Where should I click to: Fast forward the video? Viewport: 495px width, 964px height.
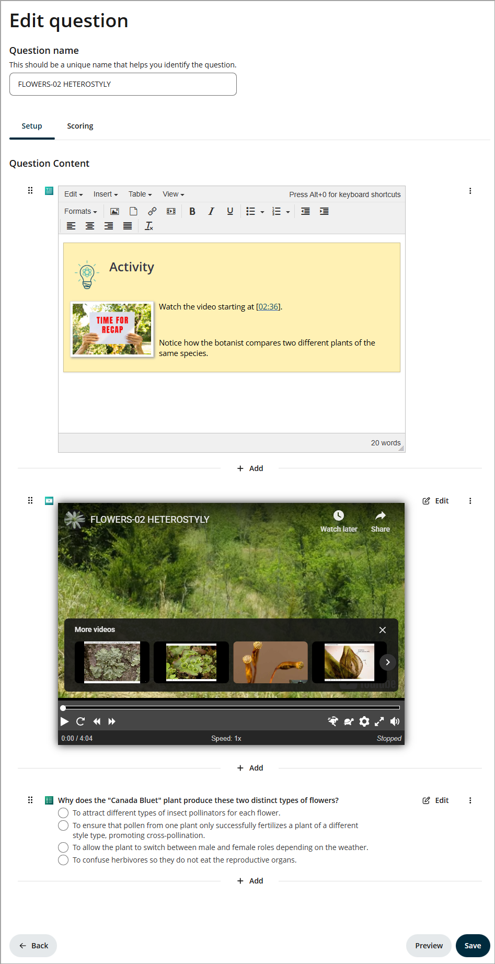112,721
